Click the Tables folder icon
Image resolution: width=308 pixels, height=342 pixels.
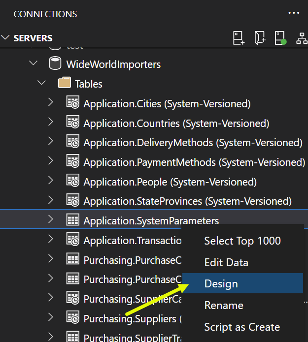click(x=65, y=83)
